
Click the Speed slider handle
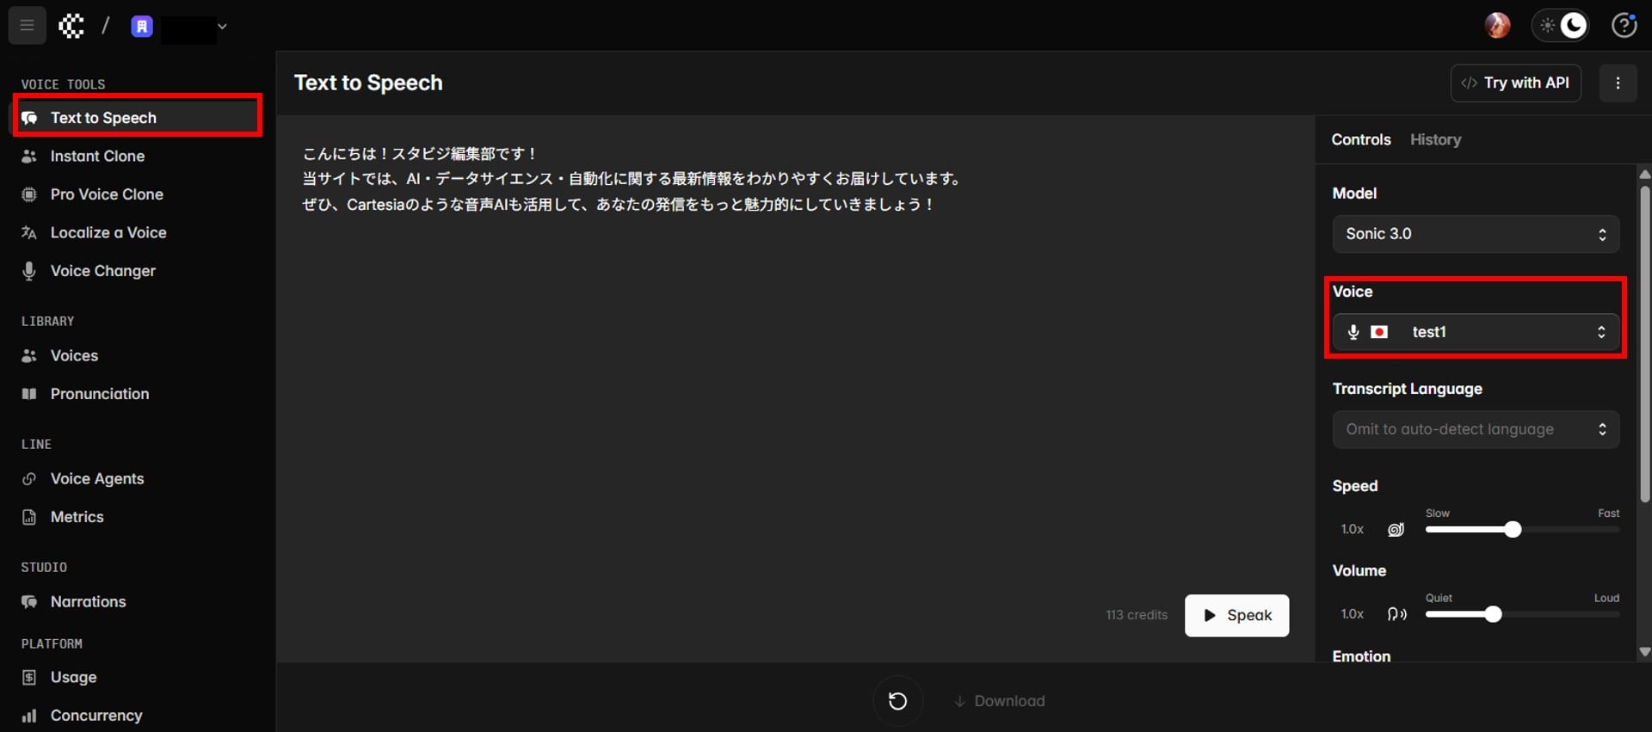point(1513,530)
